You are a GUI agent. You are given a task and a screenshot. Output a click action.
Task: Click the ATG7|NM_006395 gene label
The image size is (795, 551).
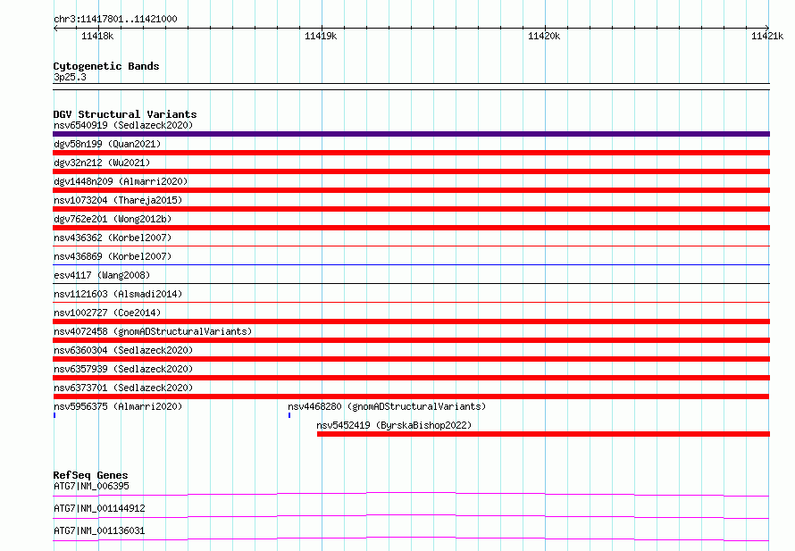point(91,486)
